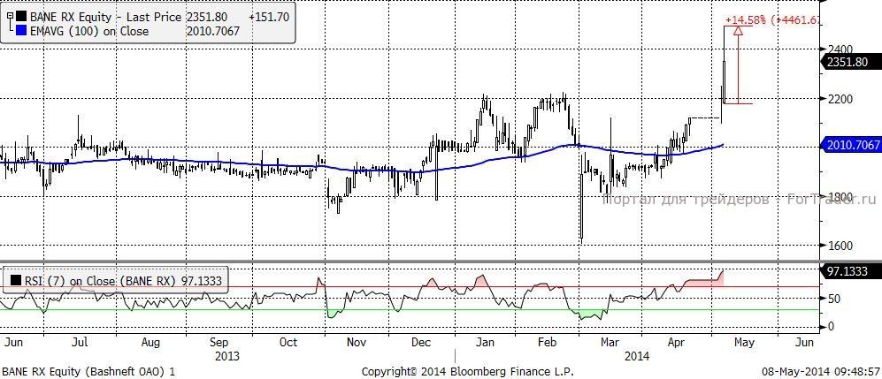This screenshot has height=379, width=882.
Task: Click the Apr month label on time axis
Action: 676,343
